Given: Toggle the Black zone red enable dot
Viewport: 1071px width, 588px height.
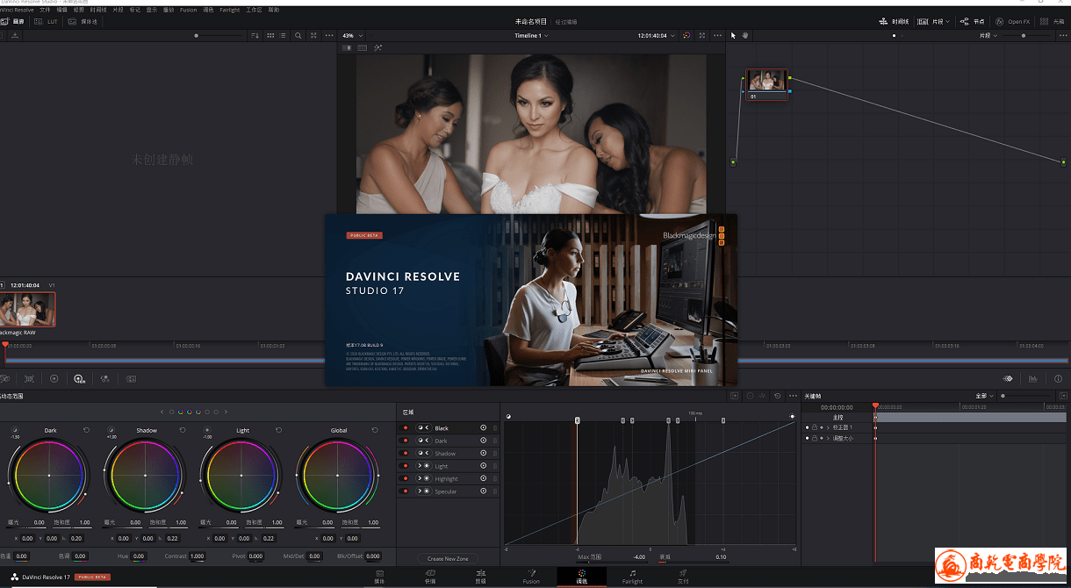Looking at the screenshot, I should click(406, 427).
